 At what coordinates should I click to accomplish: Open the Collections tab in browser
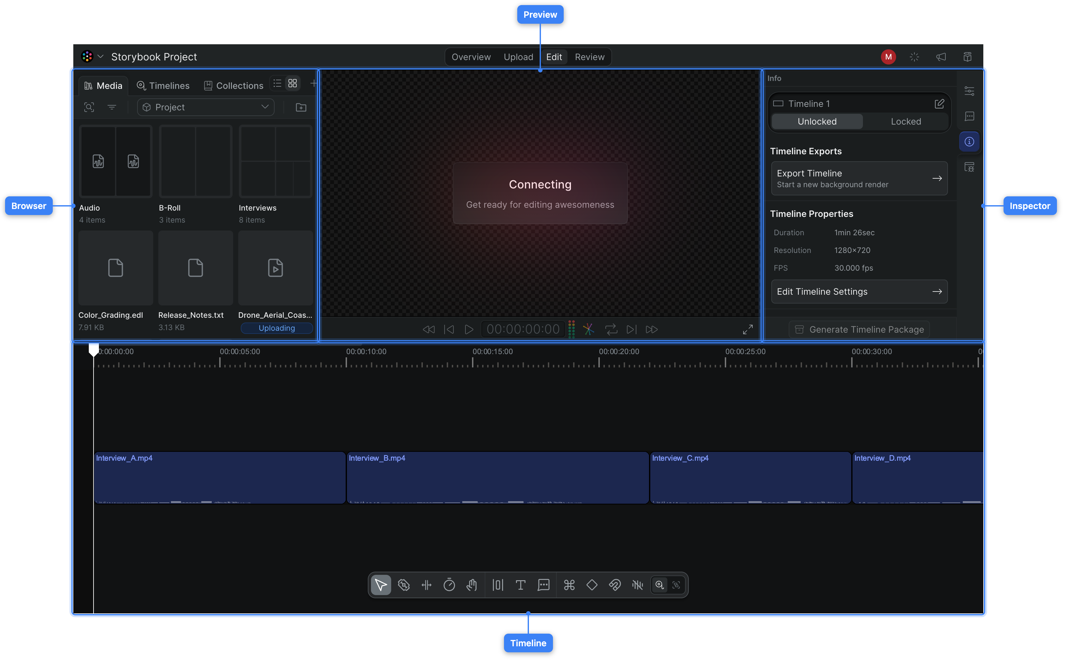(234, 86)
